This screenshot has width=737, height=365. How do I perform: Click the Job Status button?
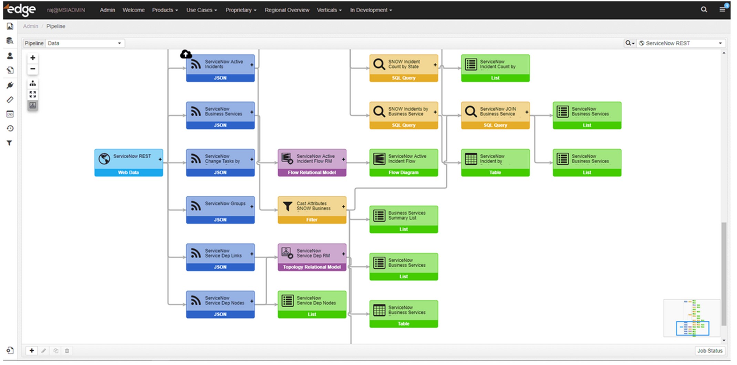click(710, 351)
